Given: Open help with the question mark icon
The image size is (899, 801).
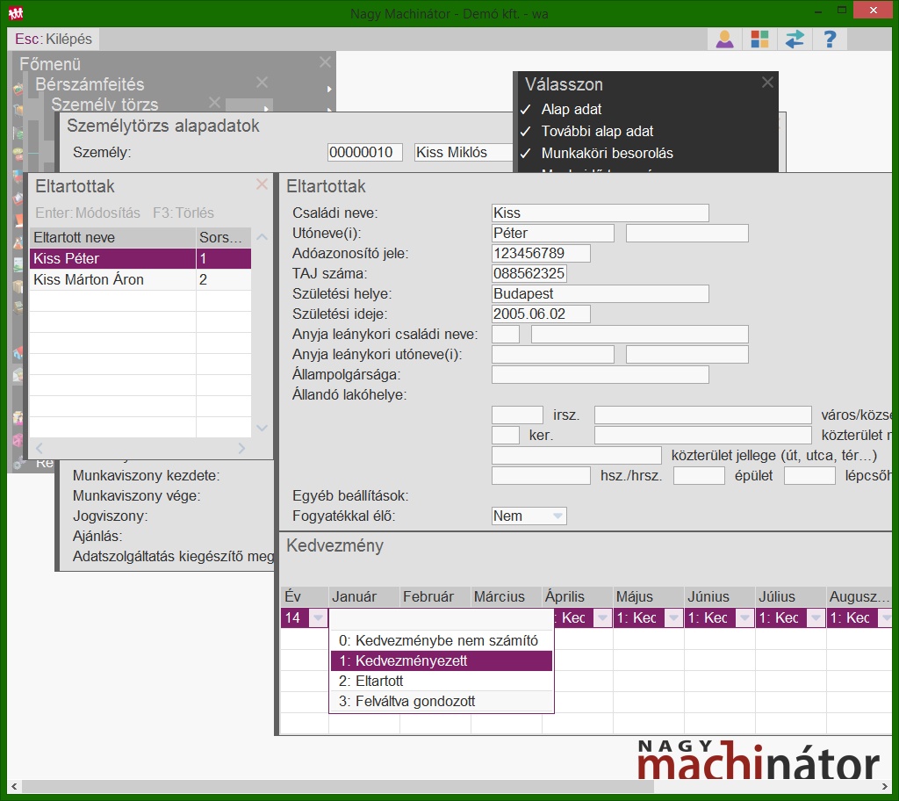Looking at the screenshot, I should point(830,40).
